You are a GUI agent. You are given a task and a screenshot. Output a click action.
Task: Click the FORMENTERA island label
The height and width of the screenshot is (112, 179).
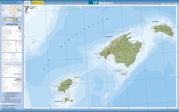(x=59, y=101)
